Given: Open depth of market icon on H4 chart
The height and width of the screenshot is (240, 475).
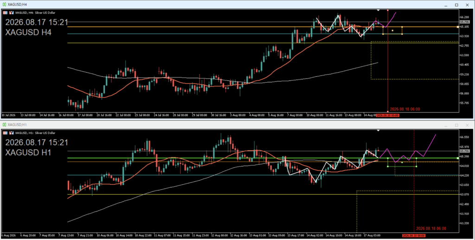Looking at the screenshot, I should pyautogui.click(x=12, y=12).
